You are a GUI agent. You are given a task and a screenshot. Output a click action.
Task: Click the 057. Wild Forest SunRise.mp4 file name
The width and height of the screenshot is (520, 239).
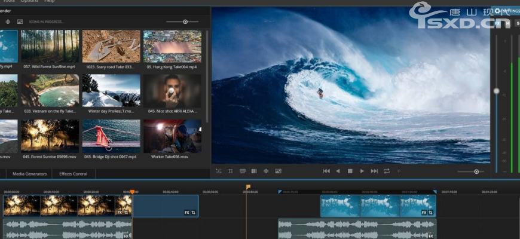(49, 67)
